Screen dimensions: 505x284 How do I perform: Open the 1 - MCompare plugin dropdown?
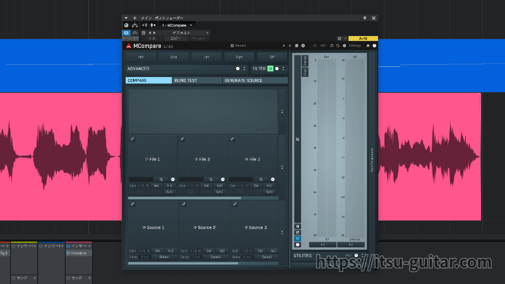tap(177, 25)
